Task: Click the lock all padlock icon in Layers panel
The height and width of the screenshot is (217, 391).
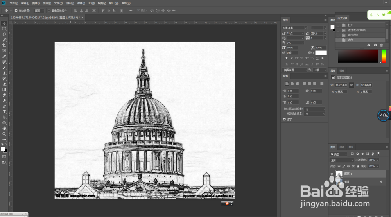Action: click(x=358, y=166)
